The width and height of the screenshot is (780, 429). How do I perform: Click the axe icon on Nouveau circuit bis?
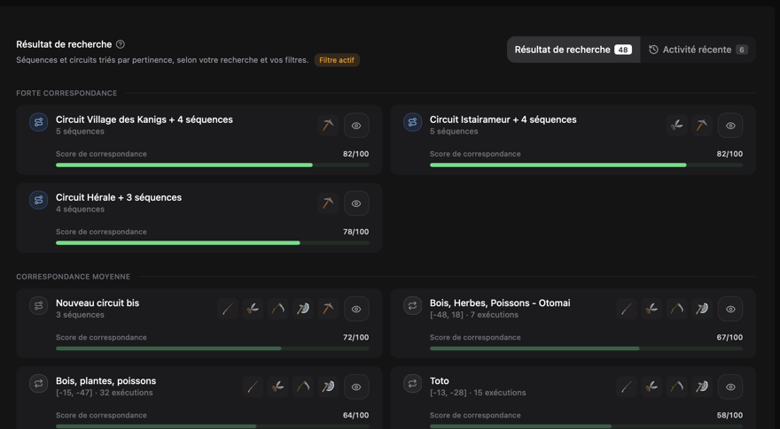tap(303, 309)
